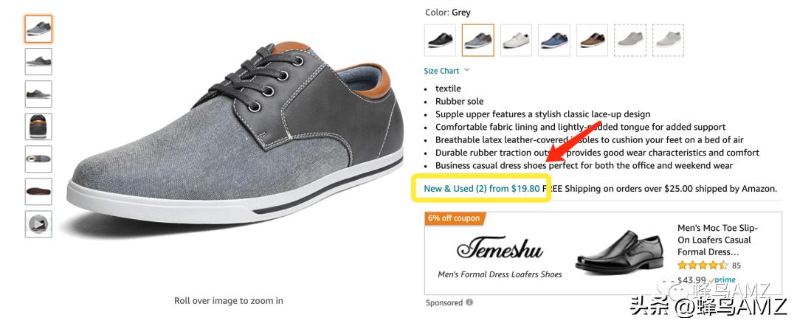
Task: Select the grey shoe color swatch
Action: pos(478,41)
